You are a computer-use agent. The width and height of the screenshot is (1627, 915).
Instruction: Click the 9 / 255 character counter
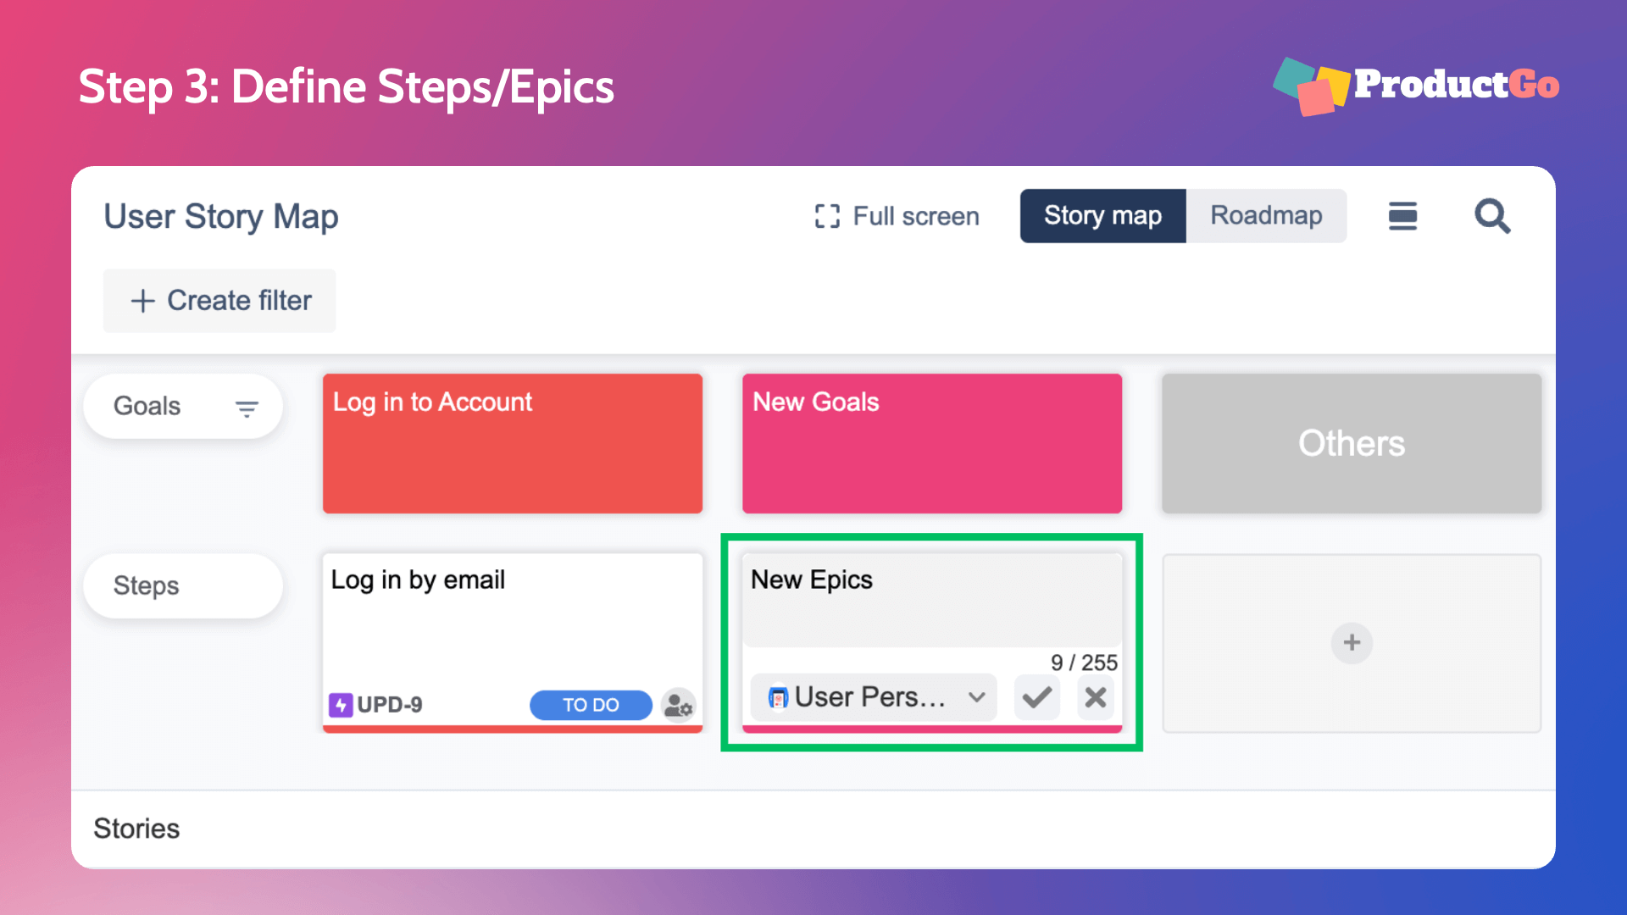(1084, 663)
